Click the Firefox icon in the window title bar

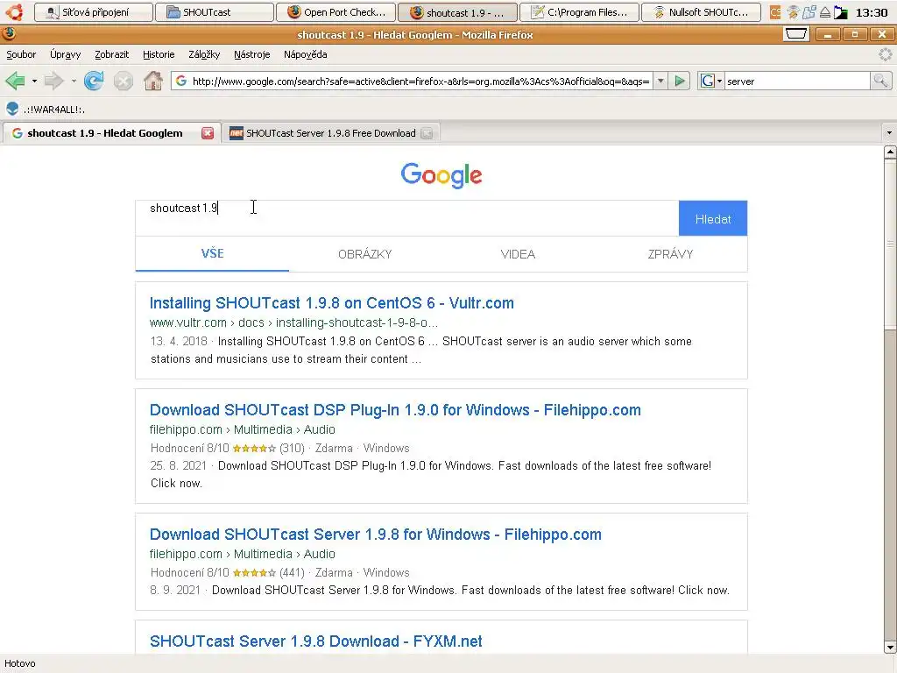point(9,34)
